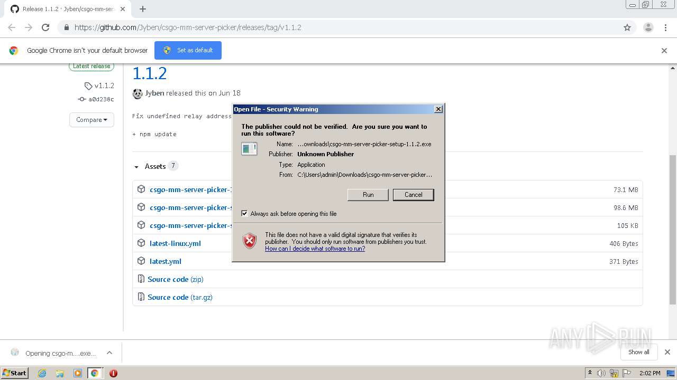Click Chrome forward arrow

[29, 27]
